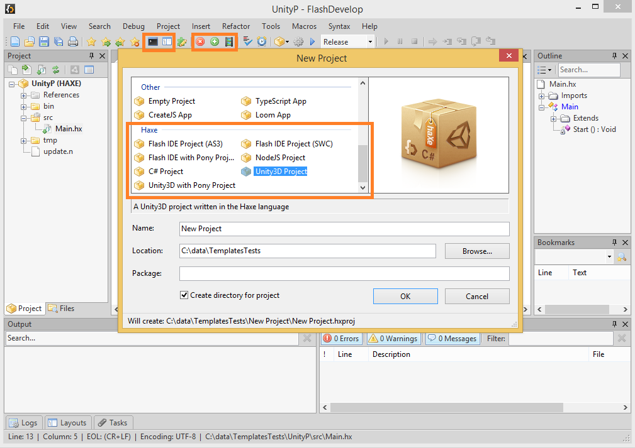This screenshot has width=635, height=448.
Task: Click the alarm clock toolbar icon
Action: coord(262,41)
